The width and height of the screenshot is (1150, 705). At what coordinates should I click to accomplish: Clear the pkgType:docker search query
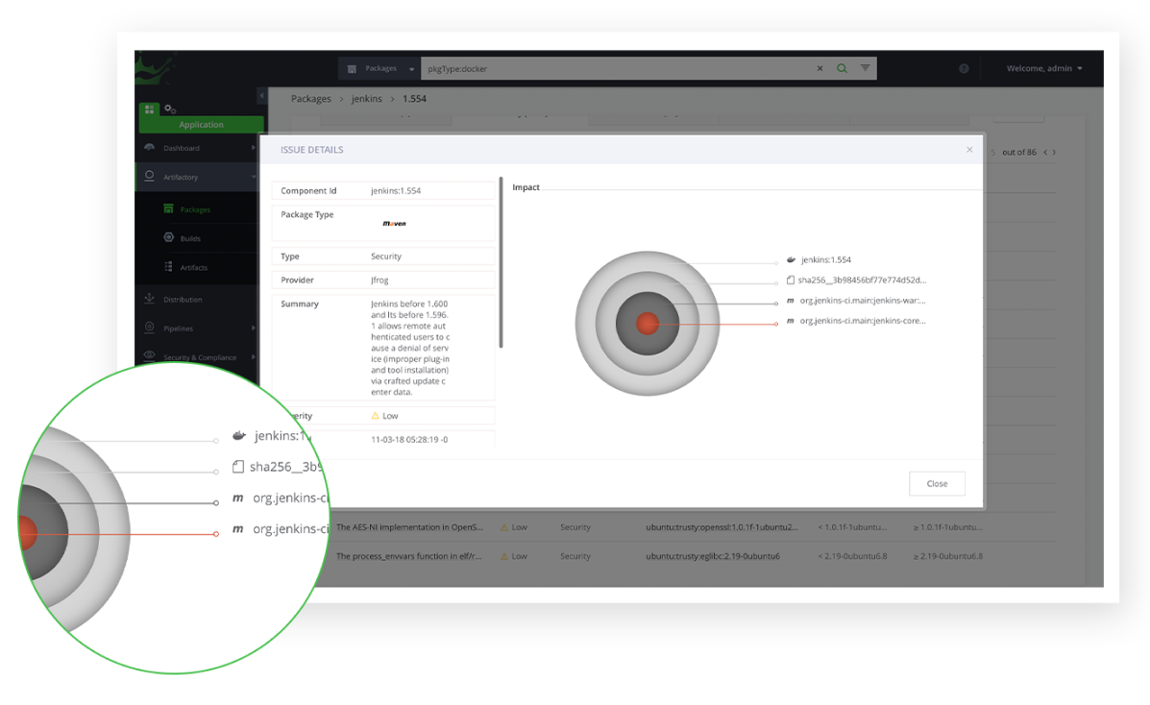[820, 68]
